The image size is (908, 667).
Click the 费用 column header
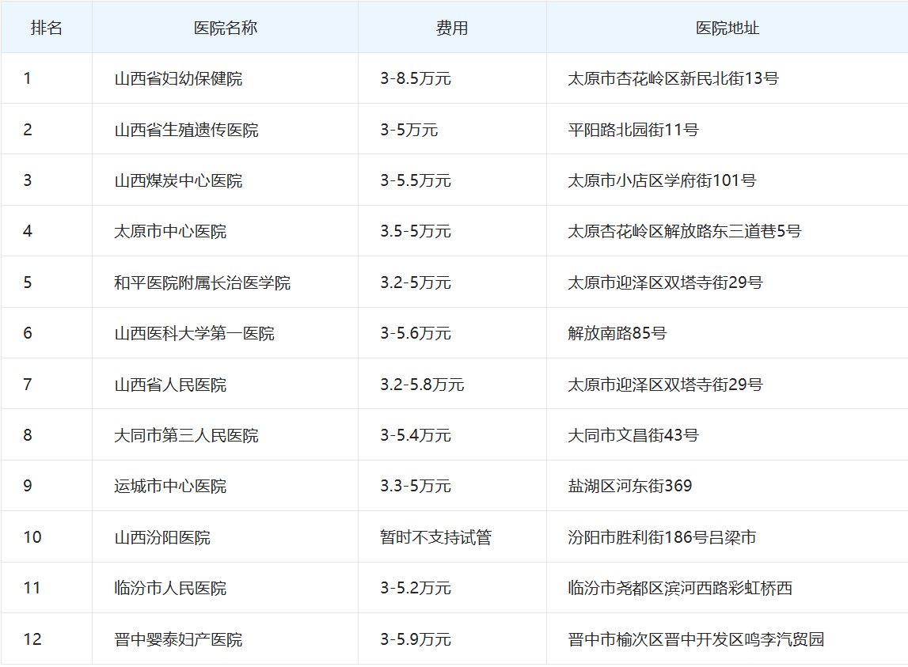click(451, 28)
